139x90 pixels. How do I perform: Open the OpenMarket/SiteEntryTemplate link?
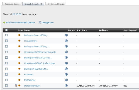pos(39,63)
